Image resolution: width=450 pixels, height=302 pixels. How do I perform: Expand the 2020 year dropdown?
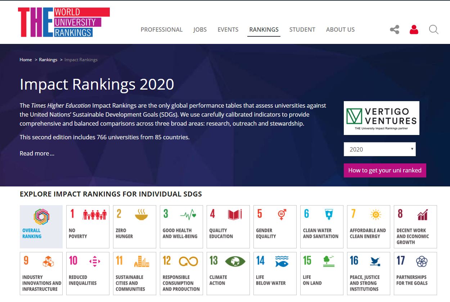pyautogui.click(x=379, y=149)
